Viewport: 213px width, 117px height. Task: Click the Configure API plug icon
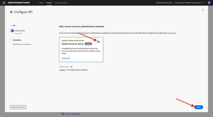[x=11, y=12]
